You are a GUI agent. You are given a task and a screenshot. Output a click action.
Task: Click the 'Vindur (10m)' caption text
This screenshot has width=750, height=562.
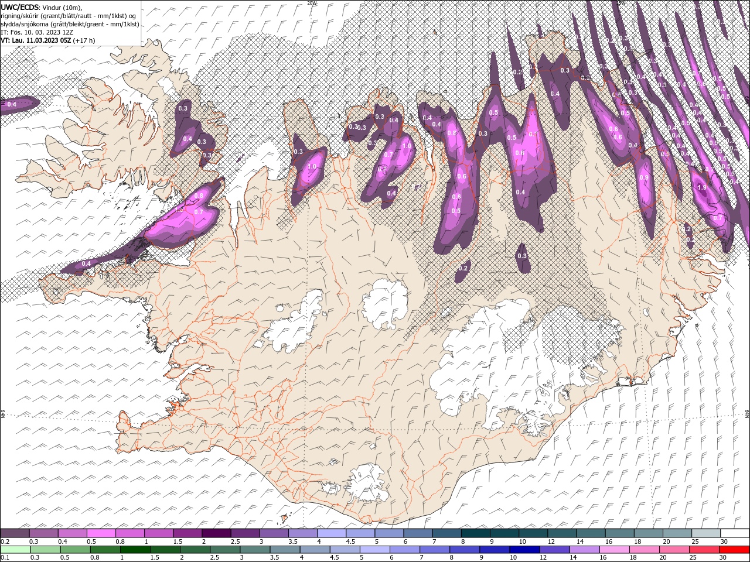click(63, 7)
